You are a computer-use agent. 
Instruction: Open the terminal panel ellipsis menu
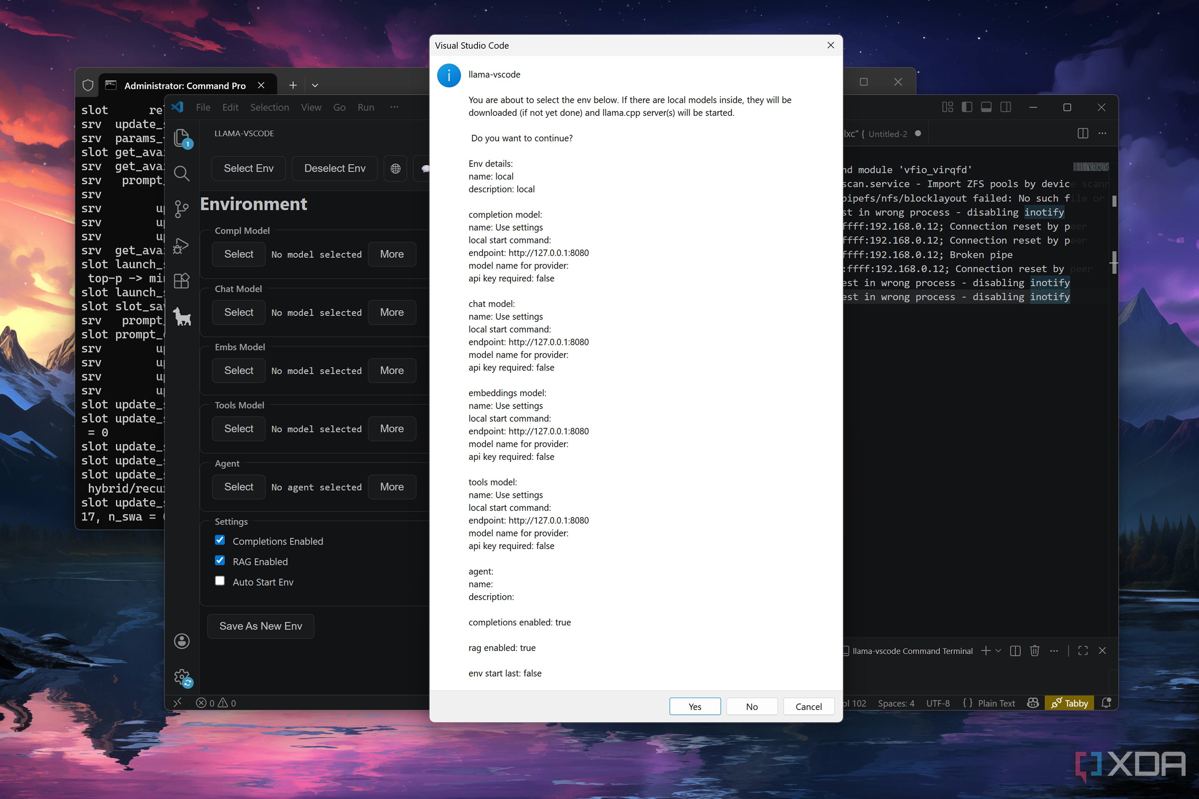click(x=1054, y=651)
